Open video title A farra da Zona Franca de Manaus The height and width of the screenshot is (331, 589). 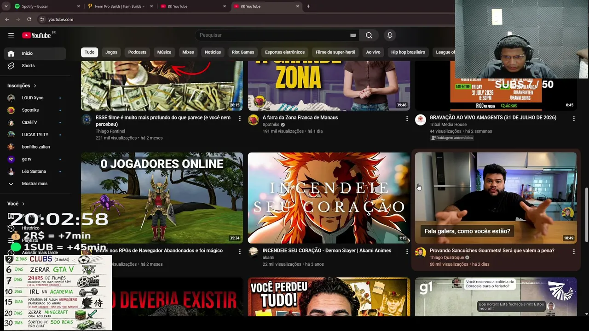300,118
